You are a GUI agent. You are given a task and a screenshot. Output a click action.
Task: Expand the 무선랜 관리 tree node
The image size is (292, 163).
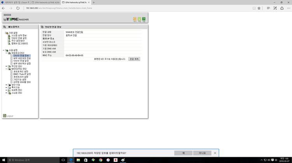click(6, 66)
